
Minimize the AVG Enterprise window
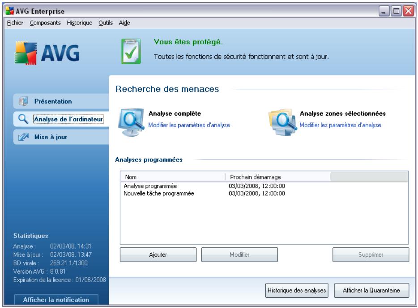[x=384, y=11]
